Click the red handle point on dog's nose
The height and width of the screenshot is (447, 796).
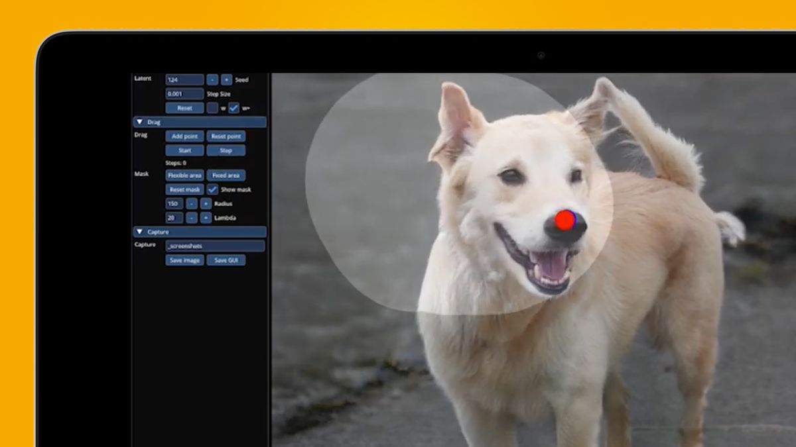(x=565, y=221)
